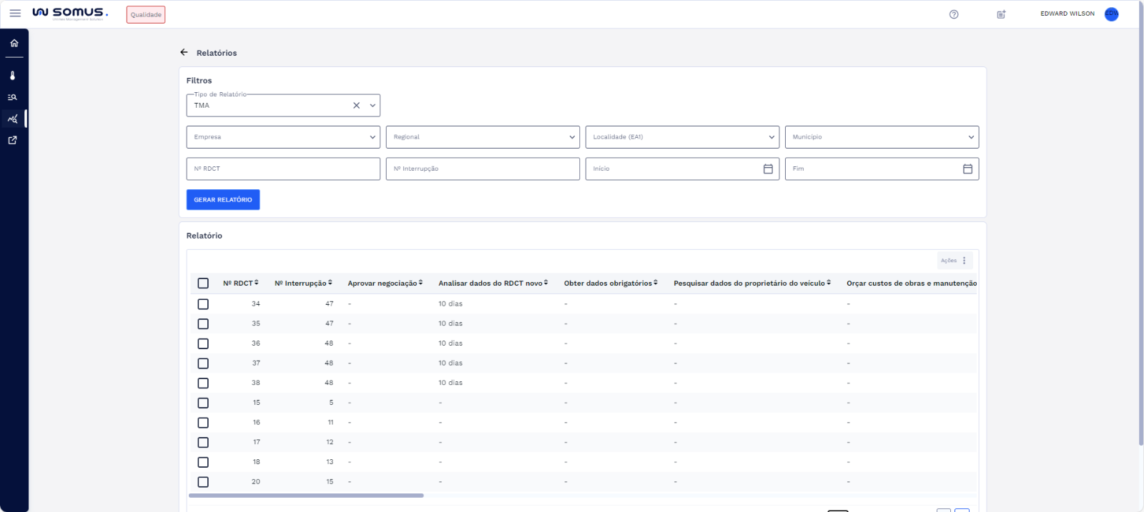1144x512 pixels.
Task: Sort by Nº Interrupção column header
Action: pyautogui.click(x=303, y=283)
